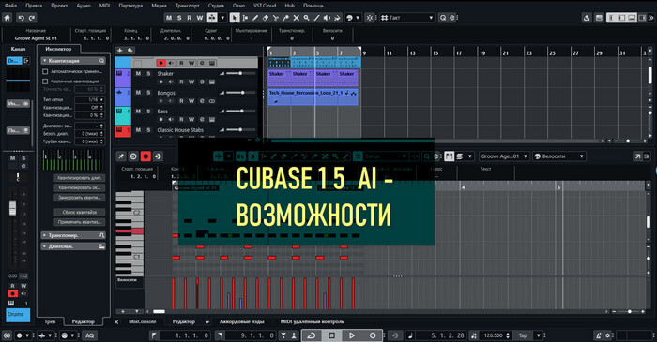Image resolution: width=657 pixels, height=342 pixels.
Task: Expand the Транспонир. inspector section
Action: [73, 235]
